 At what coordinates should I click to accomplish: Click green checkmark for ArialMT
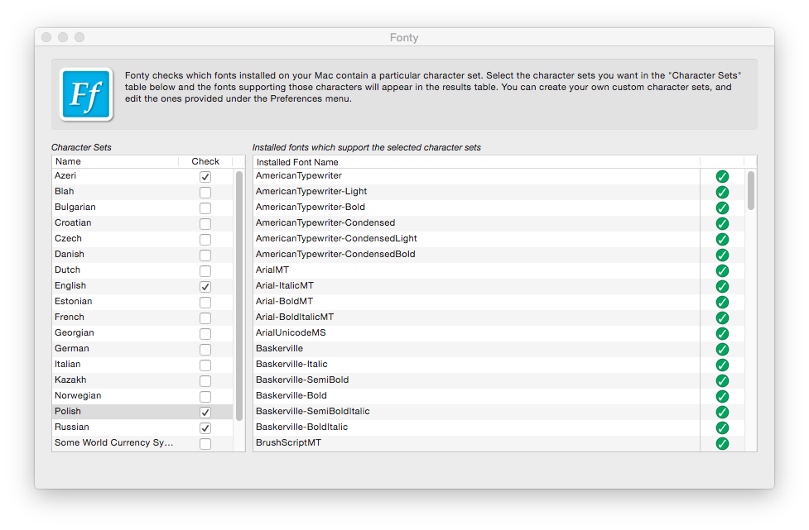722,271
